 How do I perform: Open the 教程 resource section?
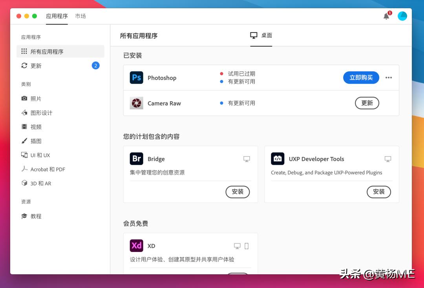[35, 216]
